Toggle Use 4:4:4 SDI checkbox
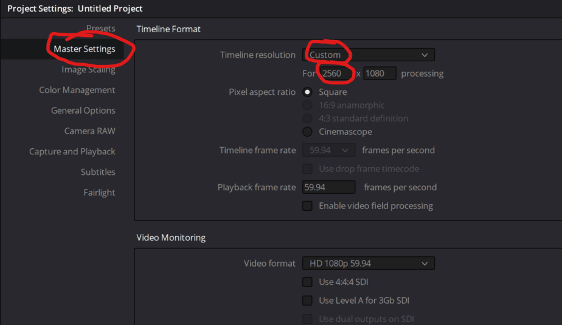The width and height of the screenshot is (562, 325). [307, 282]
